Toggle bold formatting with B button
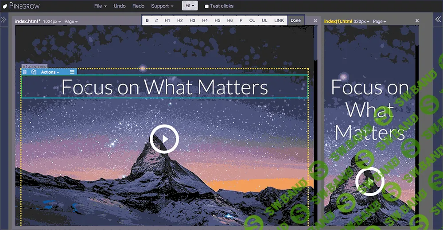 [x=147, y=20]
